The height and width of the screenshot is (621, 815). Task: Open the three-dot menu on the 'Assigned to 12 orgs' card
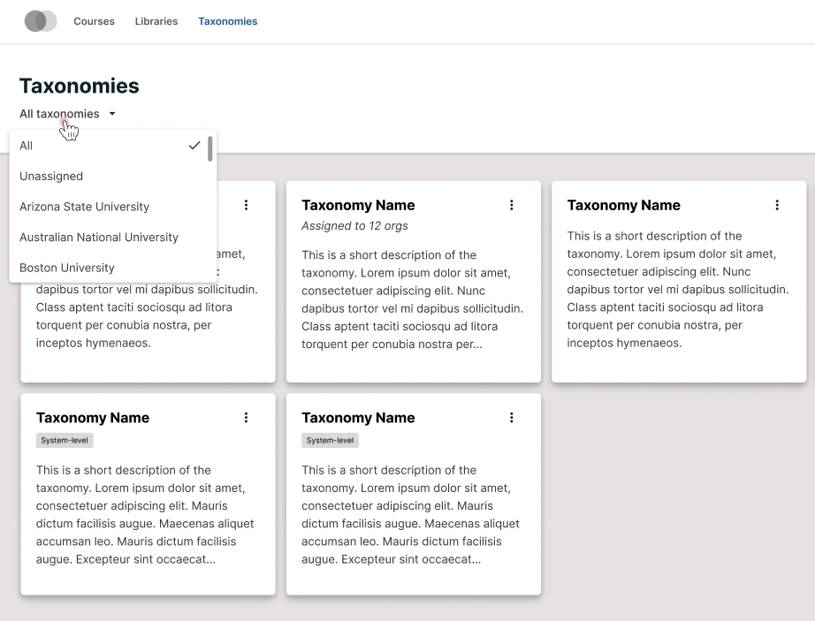click(x=512, y=205)
